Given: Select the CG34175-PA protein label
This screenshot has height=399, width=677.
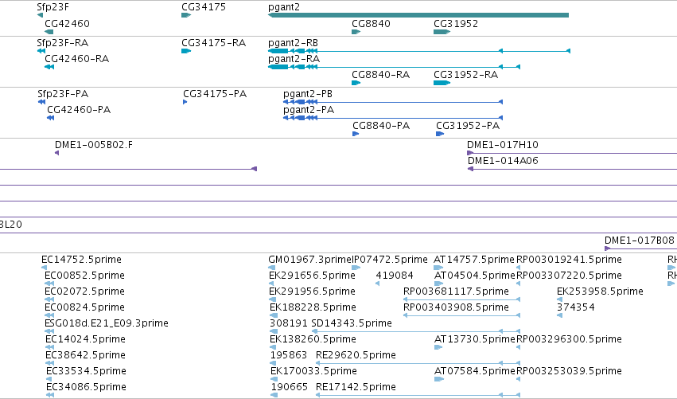Looking at the screenshot, I should coord(215,94).
